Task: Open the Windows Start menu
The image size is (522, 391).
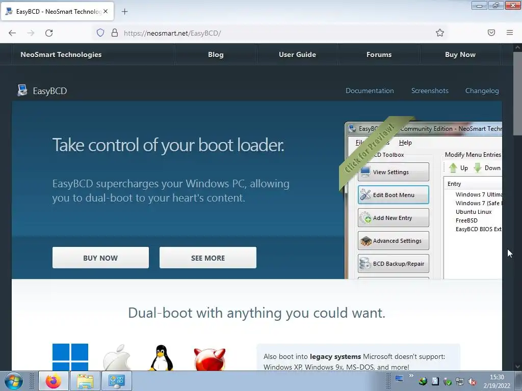Action: pos(14,381)
